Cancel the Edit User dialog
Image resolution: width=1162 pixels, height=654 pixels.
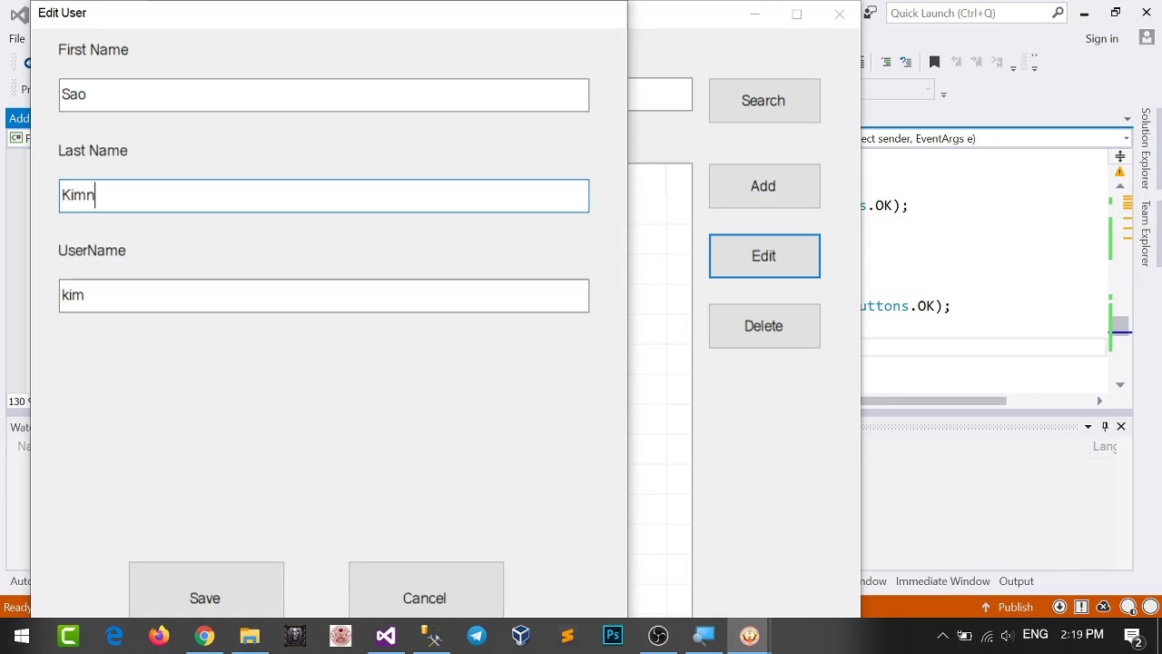tap(426, 590)
